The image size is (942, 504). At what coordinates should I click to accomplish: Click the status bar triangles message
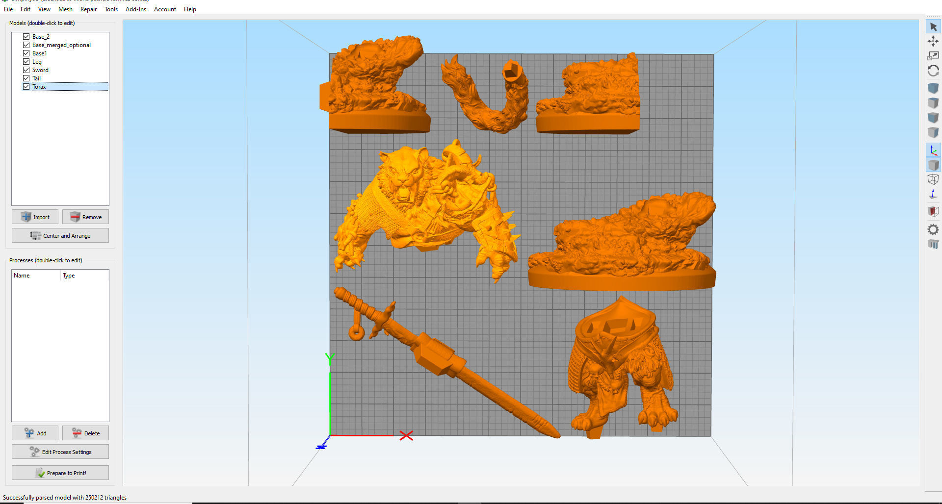point(65,497)
